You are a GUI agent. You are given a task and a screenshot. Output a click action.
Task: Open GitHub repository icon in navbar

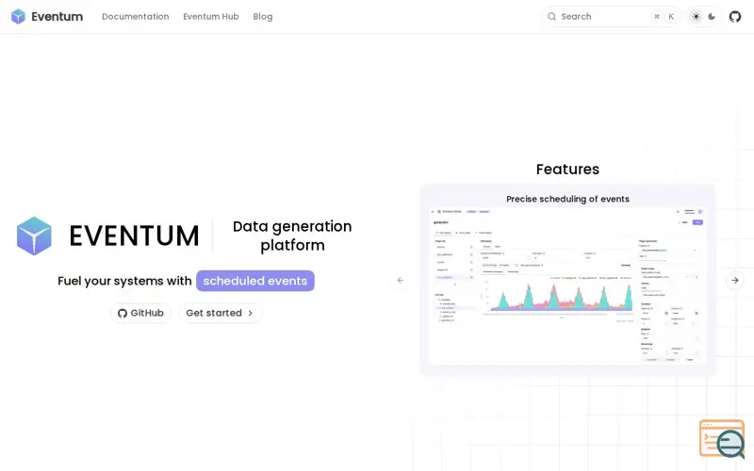point(735,16)
